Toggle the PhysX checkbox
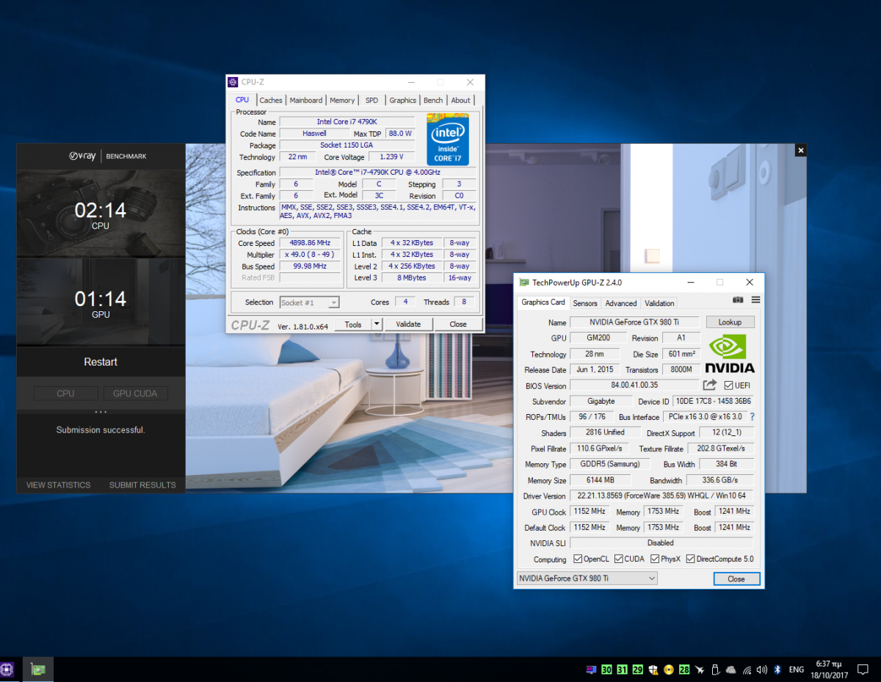Image resolution: width=881 pixels, height=682 pixels. (655, 559)
